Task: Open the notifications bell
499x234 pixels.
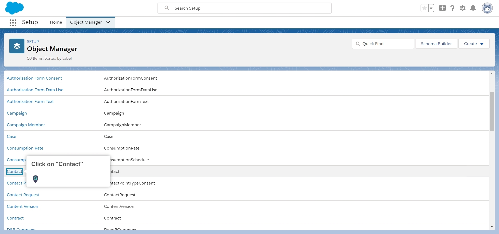Action: 473,8
